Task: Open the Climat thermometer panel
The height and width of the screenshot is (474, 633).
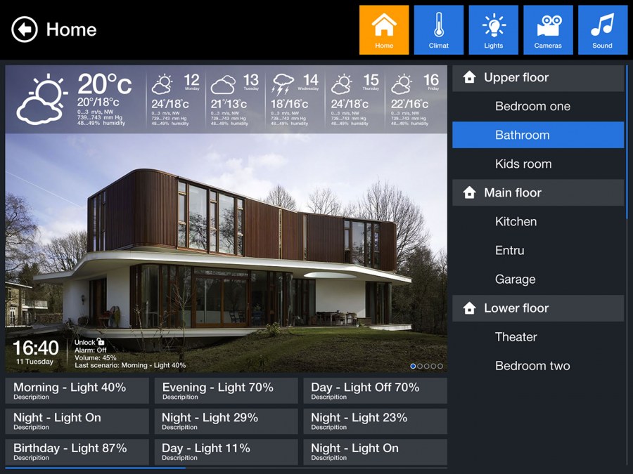Action: (438, 30)
